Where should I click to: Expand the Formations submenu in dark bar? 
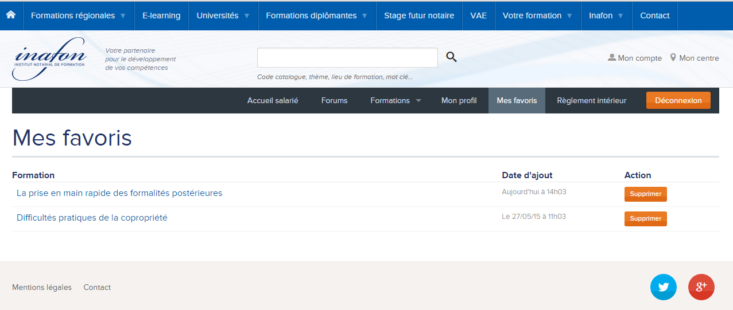[x=395, y=100]
